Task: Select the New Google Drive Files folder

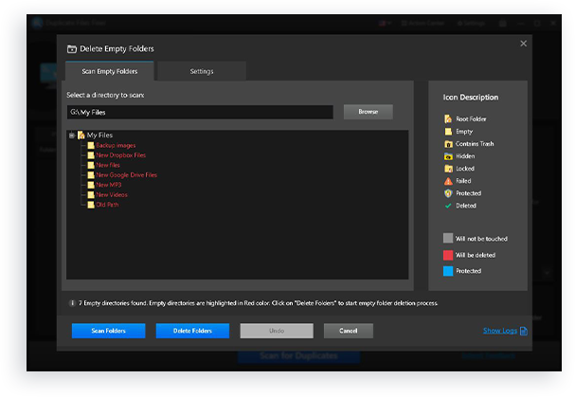Action: click(126, 174)
